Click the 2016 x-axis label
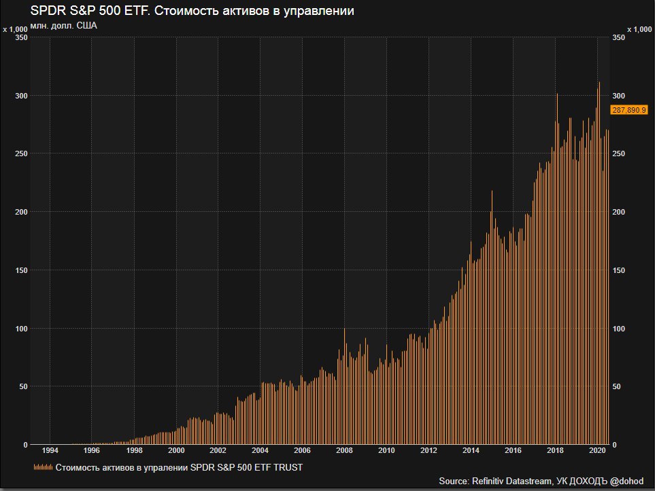 [513, 450]
